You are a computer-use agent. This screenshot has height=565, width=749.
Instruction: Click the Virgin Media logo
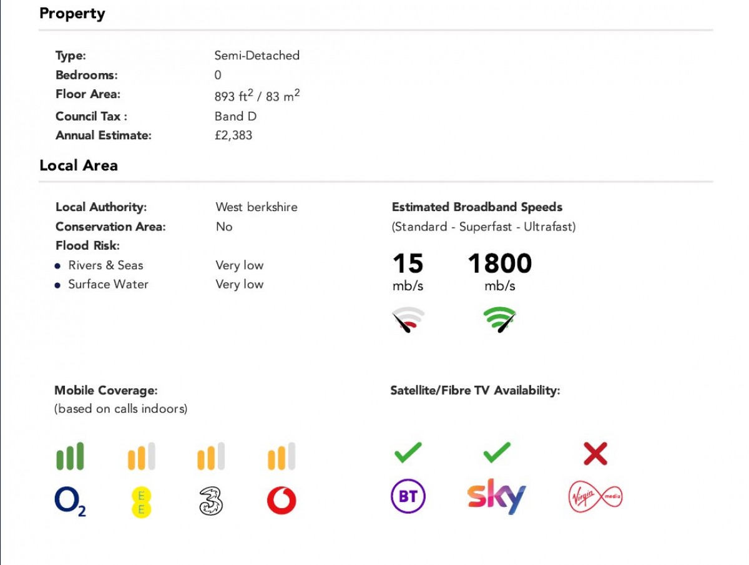point(595,498)
